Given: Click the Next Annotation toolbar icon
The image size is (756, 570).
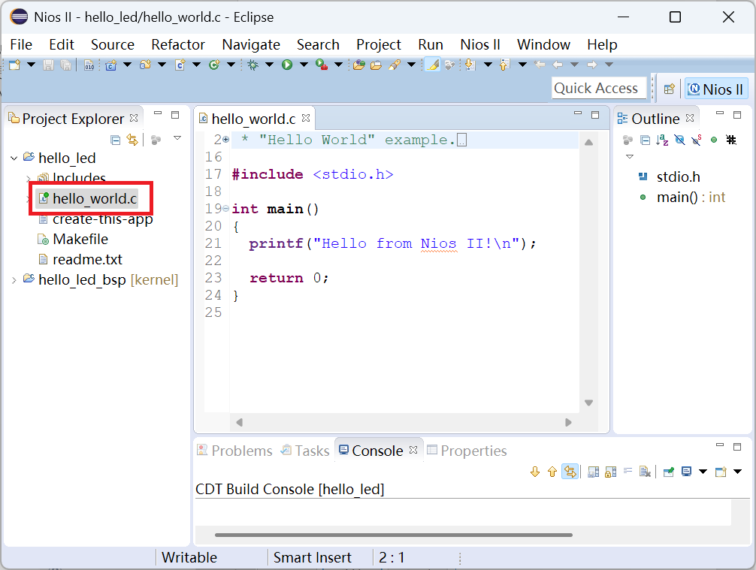Looking at the screenshot, I should (x=470, y=65).
